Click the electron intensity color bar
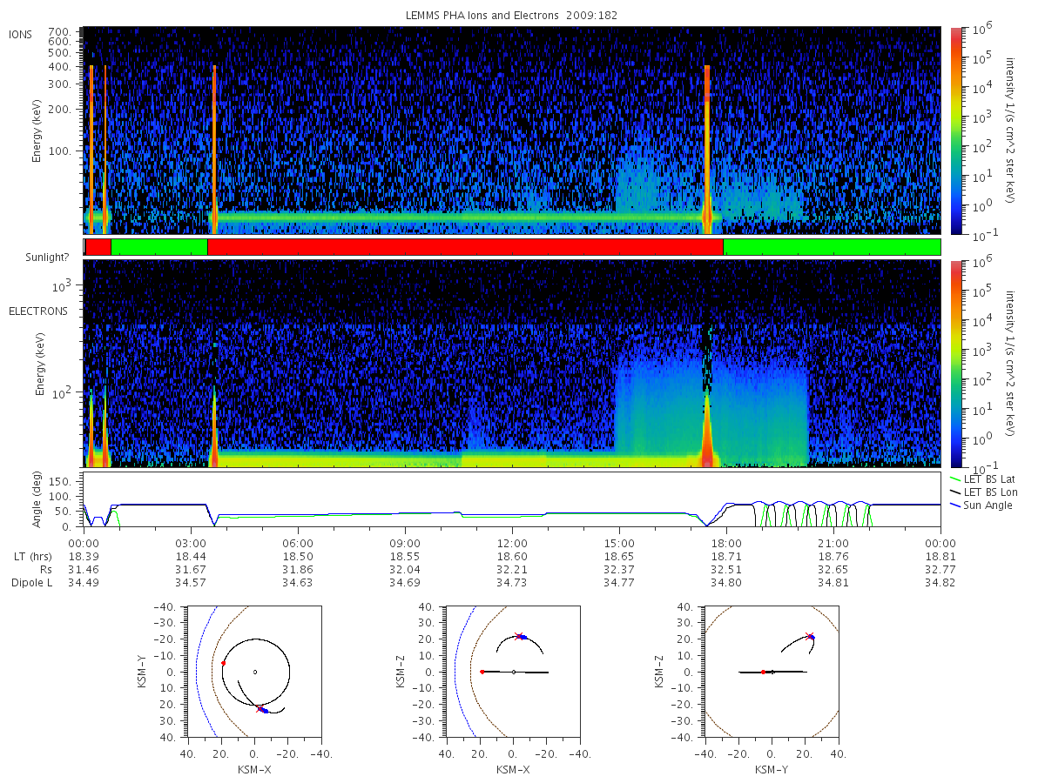 pyautogui.click(x=956, y=363)
